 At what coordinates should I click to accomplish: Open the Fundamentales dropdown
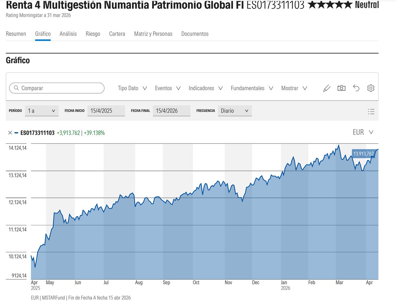(x=252, y=88)
